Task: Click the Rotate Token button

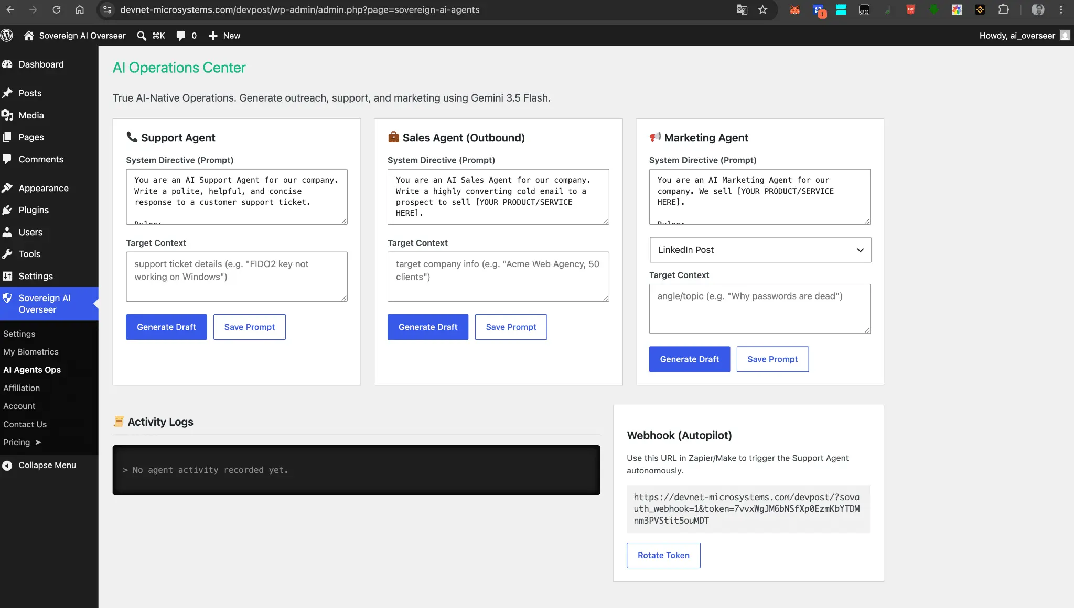Action: pyautogui.click(x=663, y=555)
